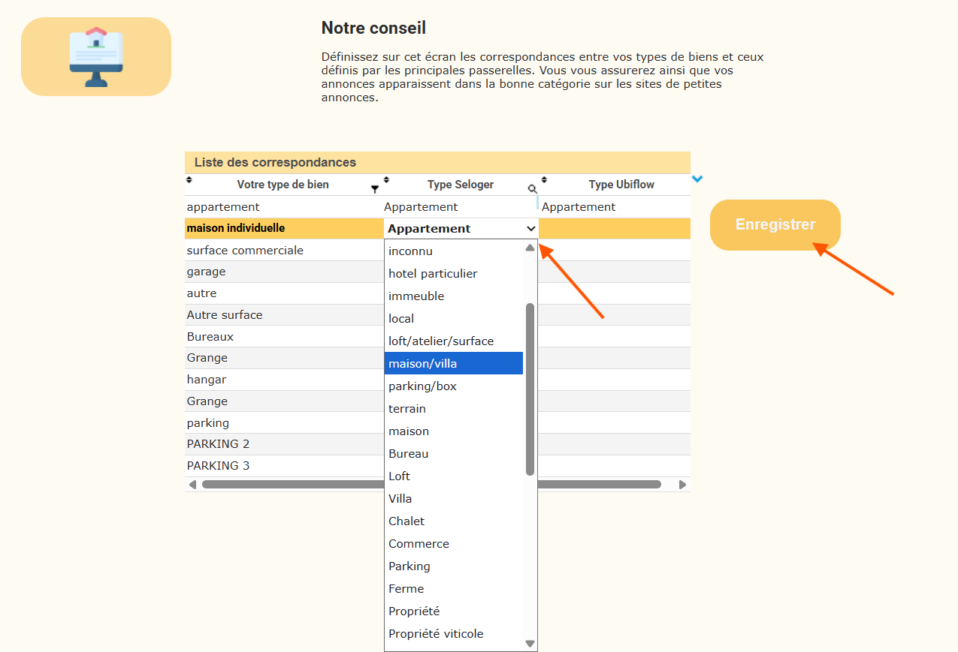The width and height of the screenshot is (958, 652).
Task: Click the search magnifier in Type Seloger header
Action: (532, 189)
